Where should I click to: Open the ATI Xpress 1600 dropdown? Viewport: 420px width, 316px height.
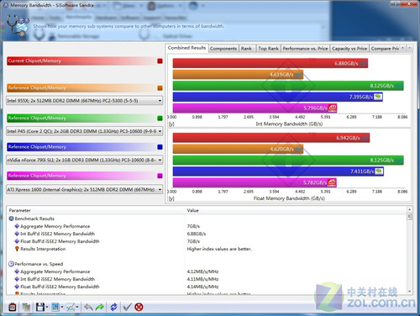[x=84, y=190]
